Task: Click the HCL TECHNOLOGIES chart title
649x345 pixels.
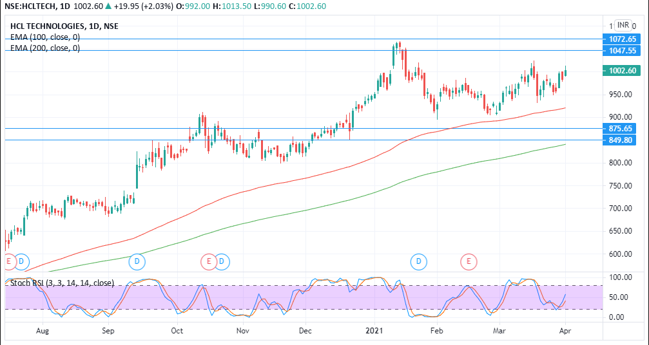Action: click(64, 26)
